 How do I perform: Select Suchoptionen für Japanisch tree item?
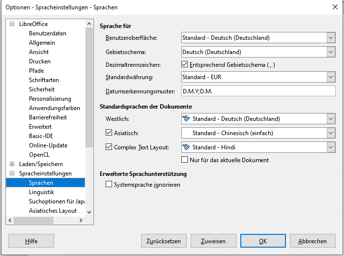pyautogui.click(x=57, y=201)
